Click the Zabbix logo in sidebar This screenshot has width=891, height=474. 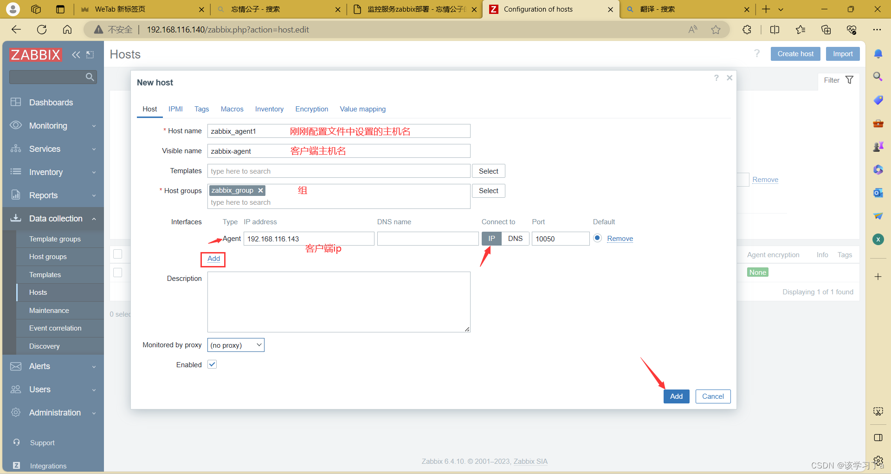tap(36, 55)
